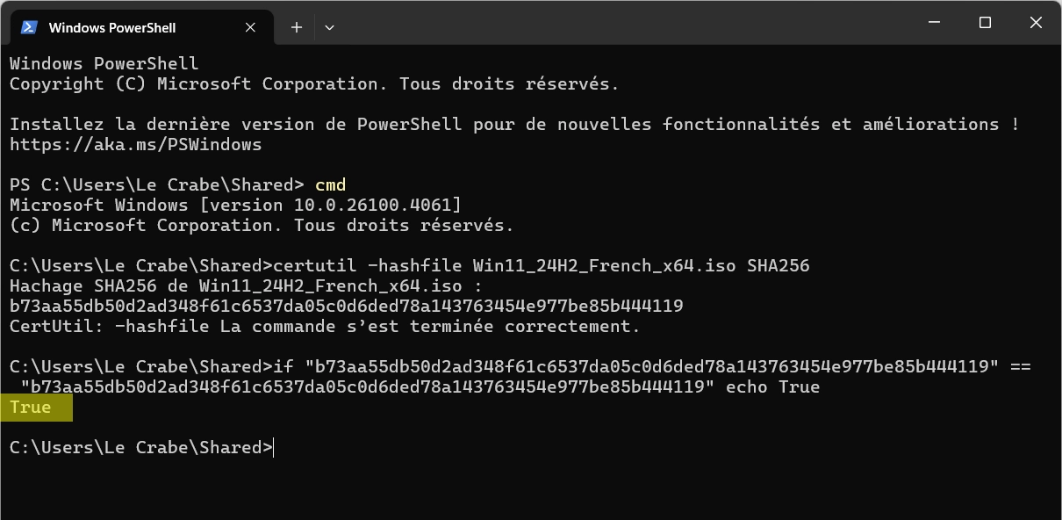Screen dimensions: 1062x520
Task: Maximize the terminal window
Action: click(x=985, y=23)
